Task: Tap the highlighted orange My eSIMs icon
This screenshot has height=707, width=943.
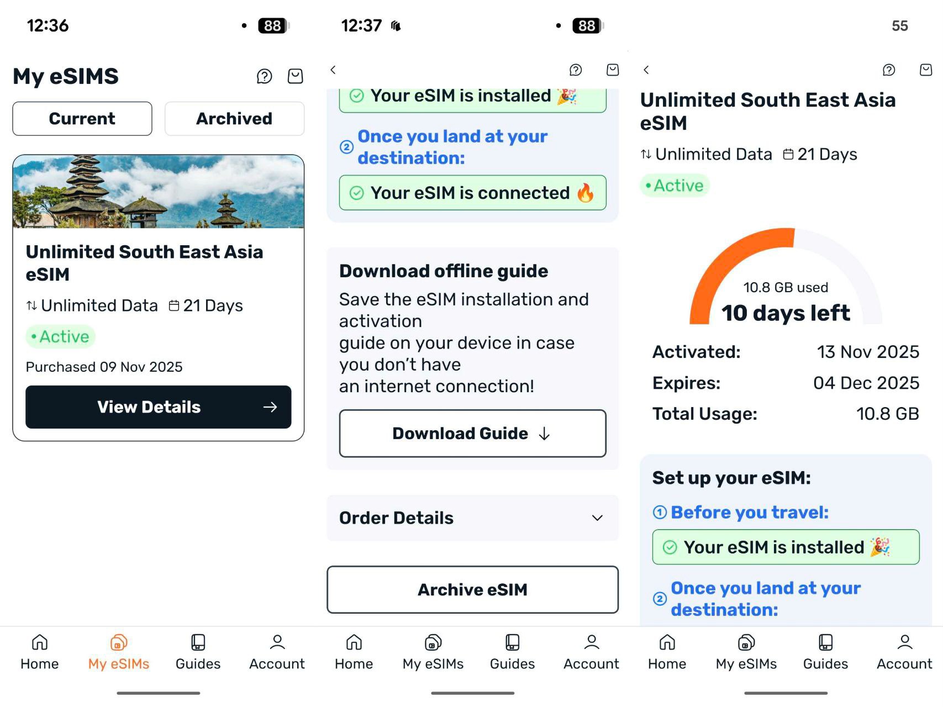Action: [x=119, y=642]
